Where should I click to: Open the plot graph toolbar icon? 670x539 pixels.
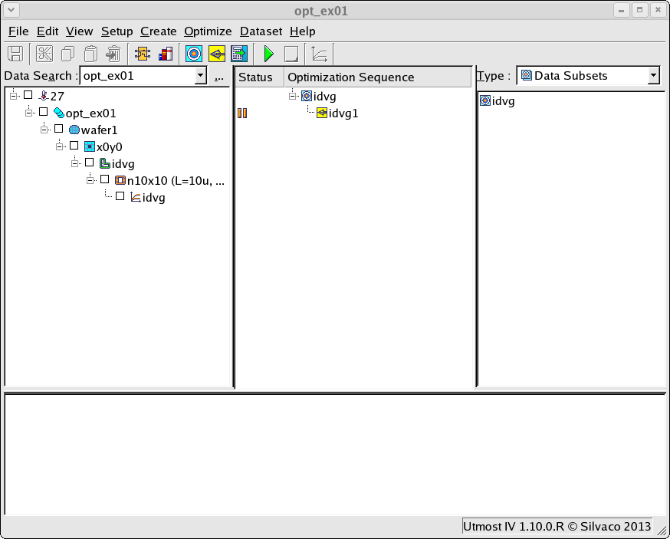click(320, 54)
